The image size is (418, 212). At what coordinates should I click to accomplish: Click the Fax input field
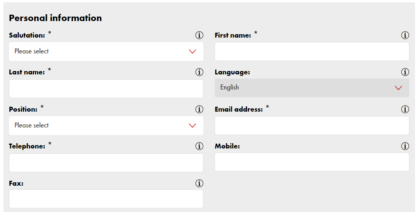coord(106,199)
